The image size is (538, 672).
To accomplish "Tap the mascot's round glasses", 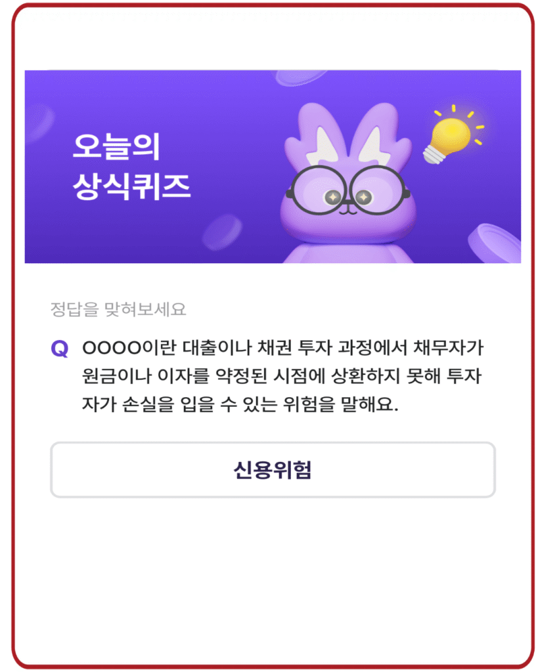I will pyautogui.click(x=347, y=190).
